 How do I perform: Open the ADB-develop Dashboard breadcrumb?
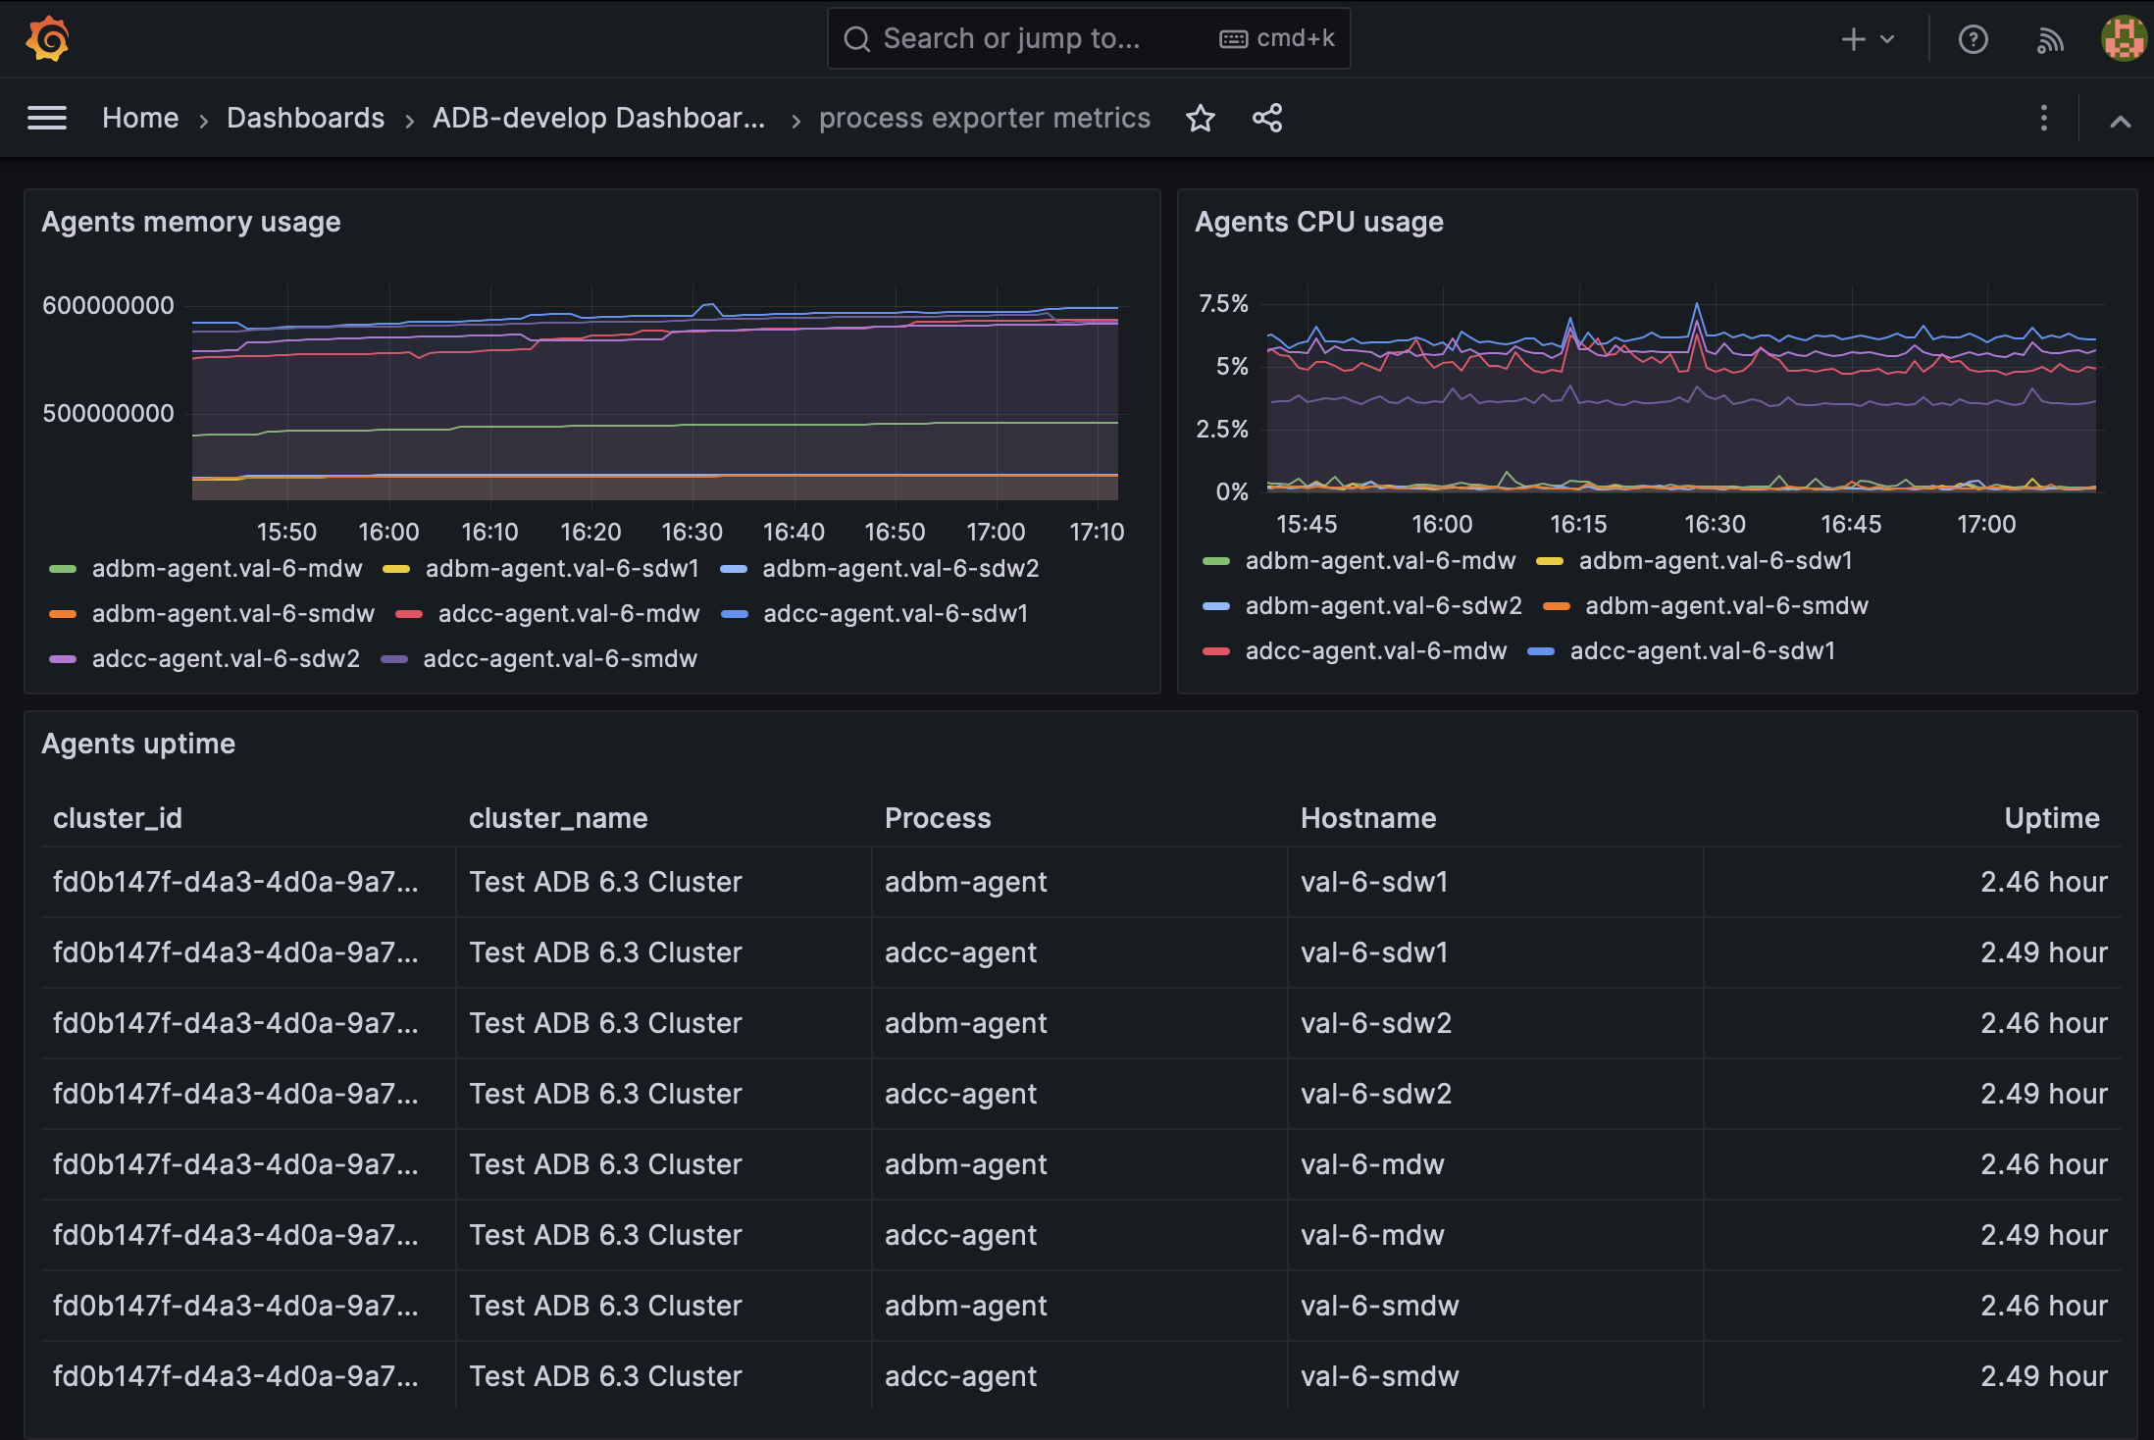pyautogui.click(x=599, y=117)
